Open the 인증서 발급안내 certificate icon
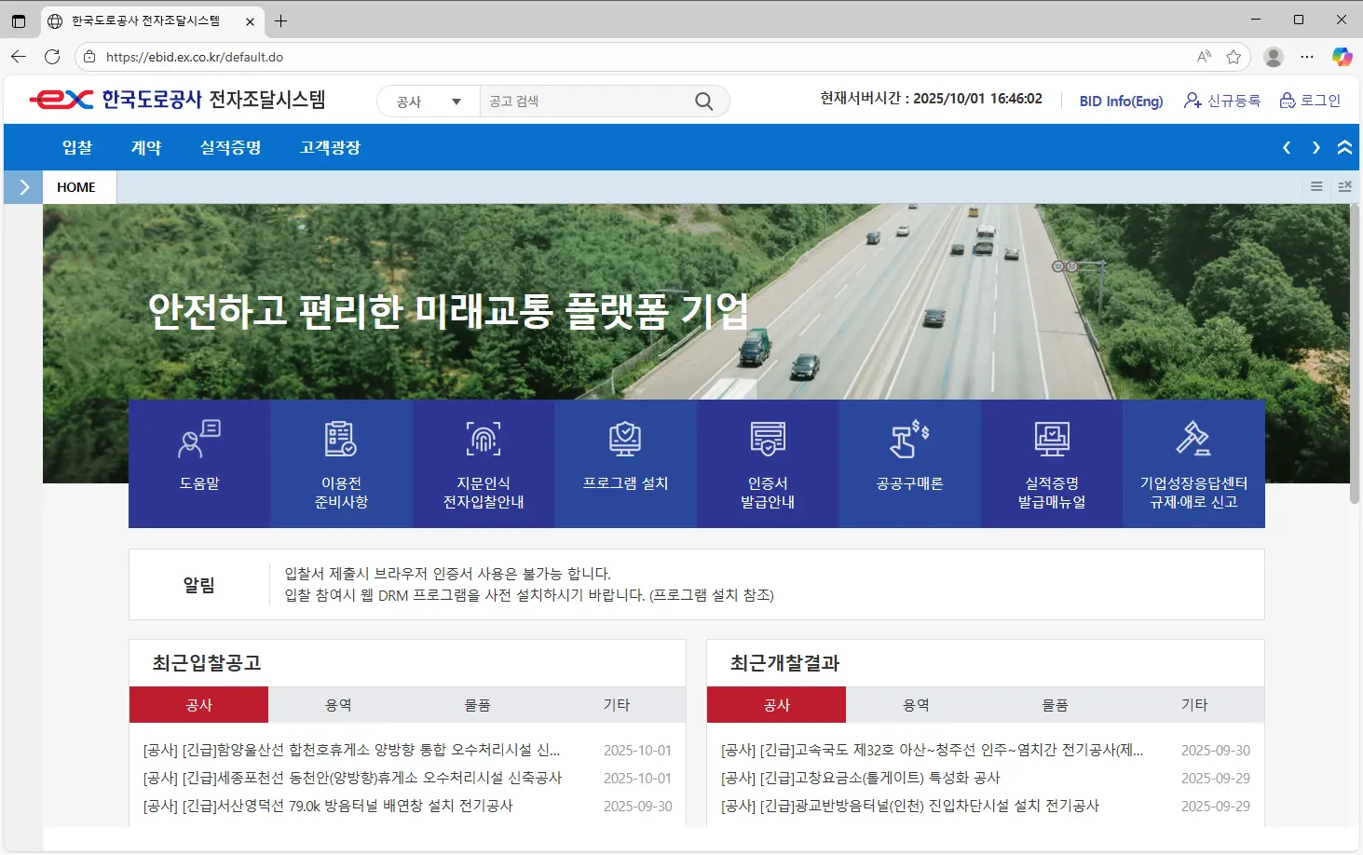This screenshot has height=855, width=1363. click(x=767, y=456)
